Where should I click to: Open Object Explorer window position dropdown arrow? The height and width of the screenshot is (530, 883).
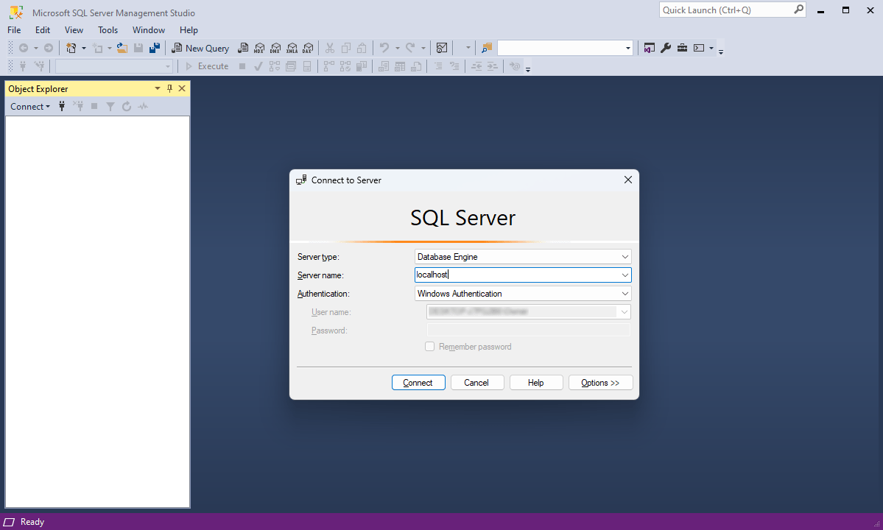click(x=157, y=88)
